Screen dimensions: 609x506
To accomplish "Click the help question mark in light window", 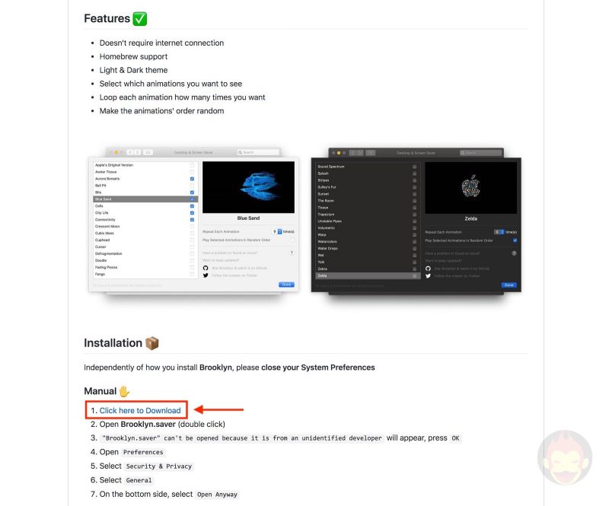I will pos(292,253).
